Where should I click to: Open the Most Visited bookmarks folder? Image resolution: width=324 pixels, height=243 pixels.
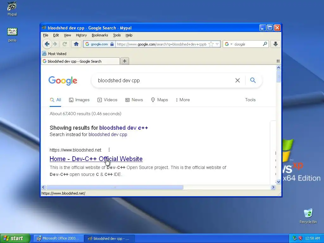pos(54,54)
